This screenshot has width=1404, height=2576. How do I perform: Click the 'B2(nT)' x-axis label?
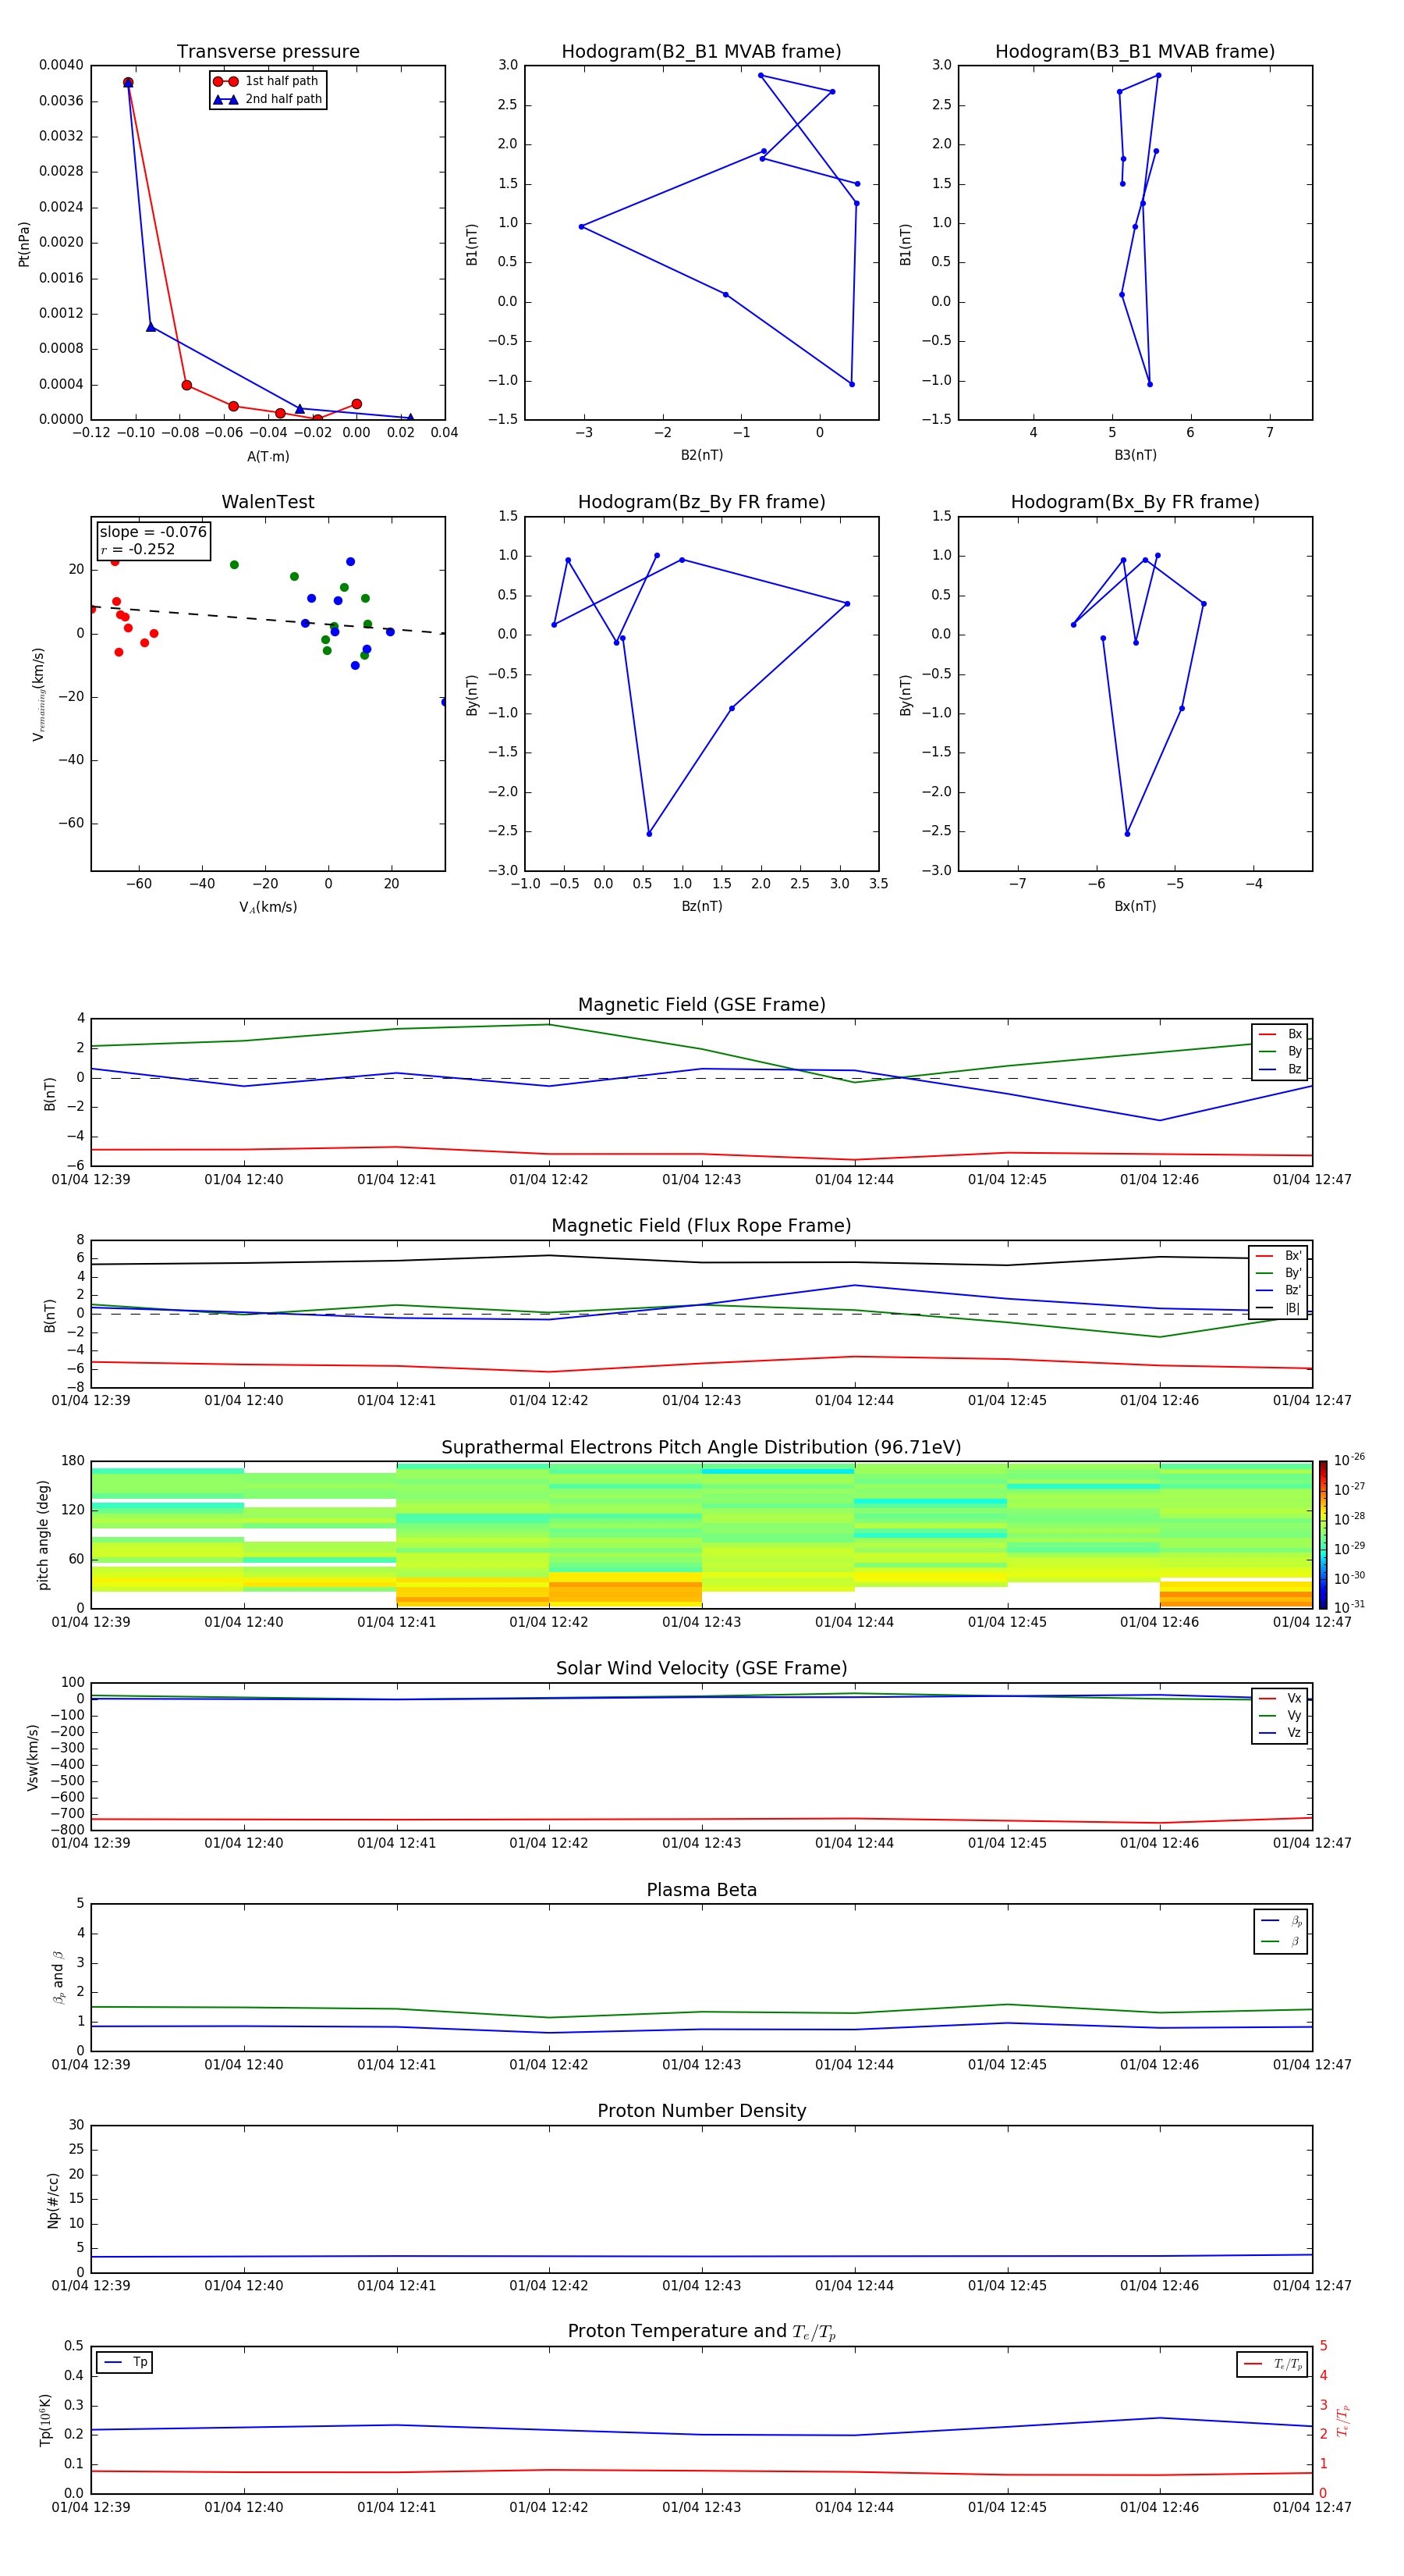click(x=701, y=455)
